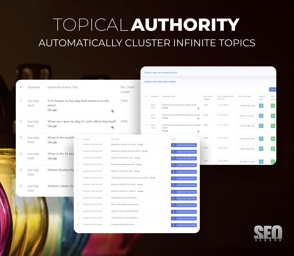Click the Google icon beside the first "buy dog food" title
This screenshot has height=256, width=294.
52,110
